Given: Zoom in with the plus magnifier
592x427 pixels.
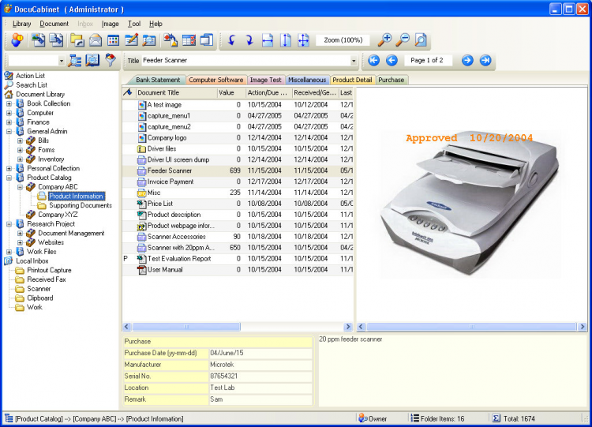Looking at the screenshot, I should pyautogui.click(x=384, y=40).
